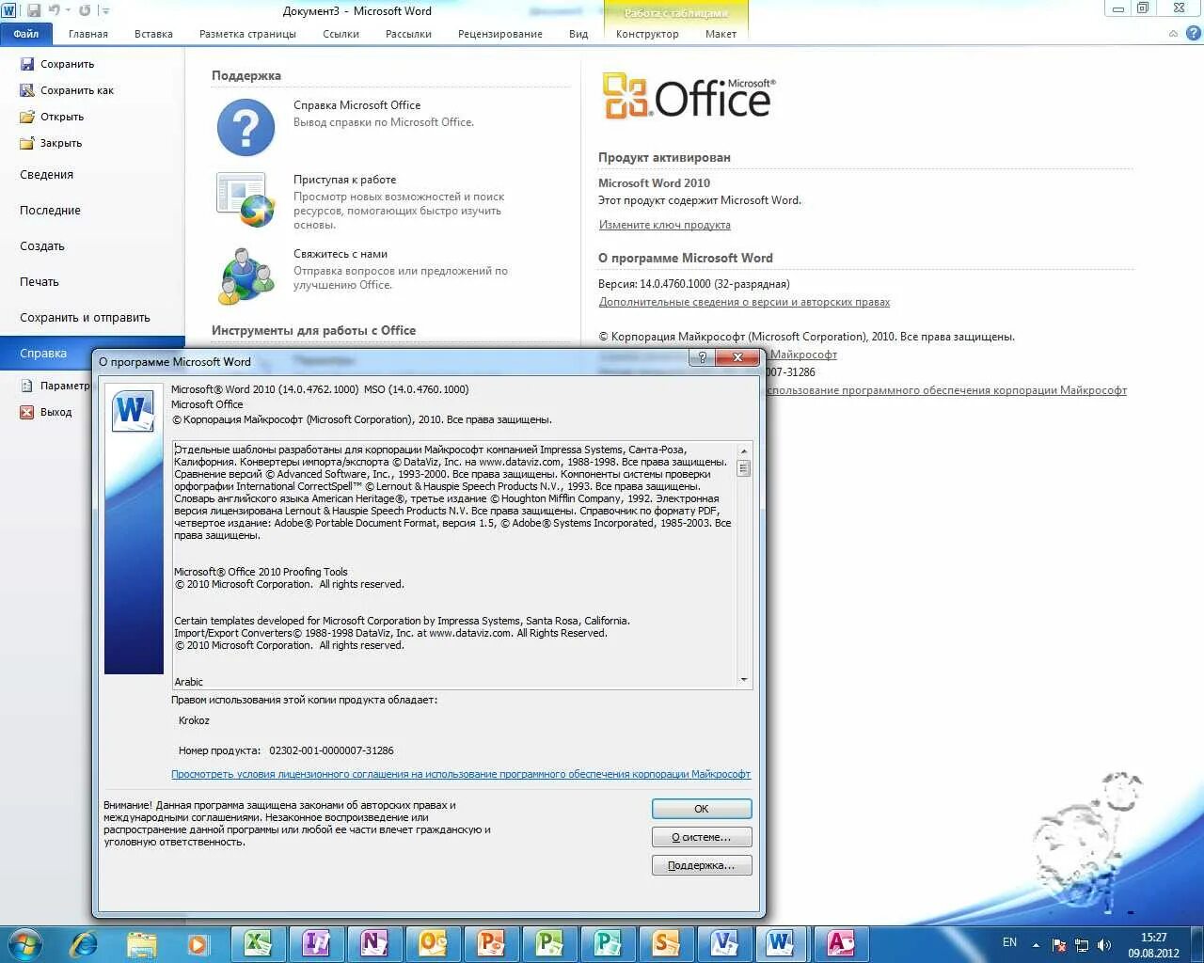The image size is (1204, 963).
Task: Click Справка Microsoft Office heading
Action: click(x=356, y=105)
